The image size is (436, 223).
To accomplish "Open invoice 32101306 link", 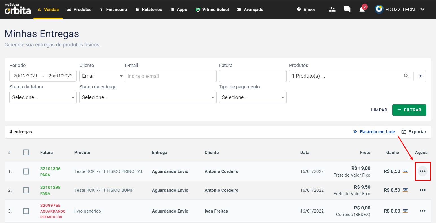I will tap(50, 169).
